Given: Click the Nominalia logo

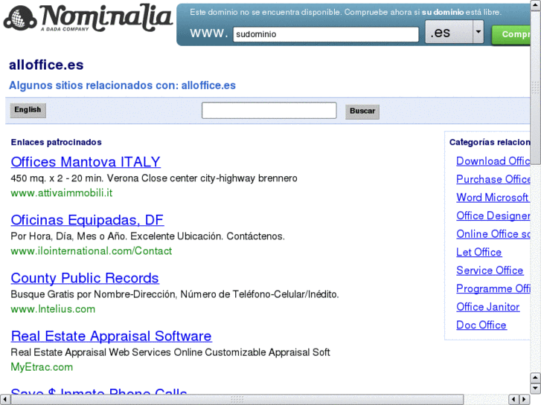Looking at the screenshot, I should 88,19.
